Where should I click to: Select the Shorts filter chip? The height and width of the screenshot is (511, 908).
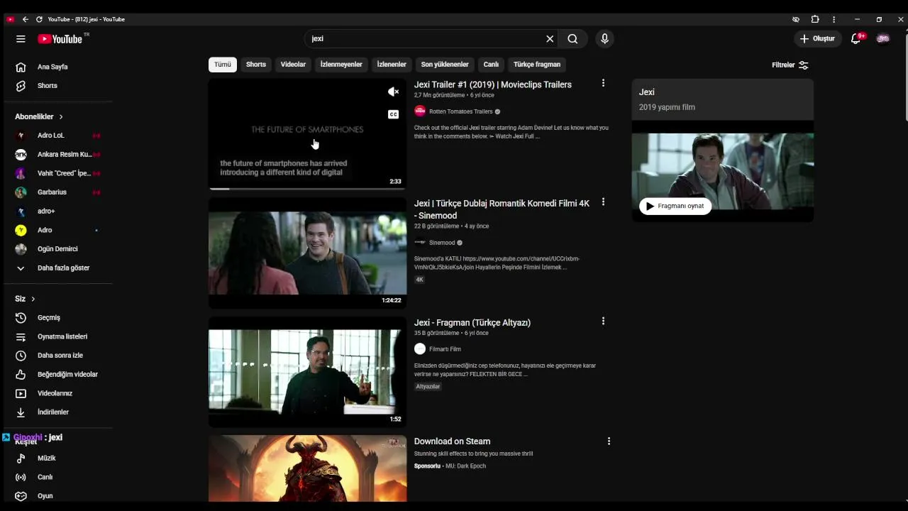[x=256, y=65]
